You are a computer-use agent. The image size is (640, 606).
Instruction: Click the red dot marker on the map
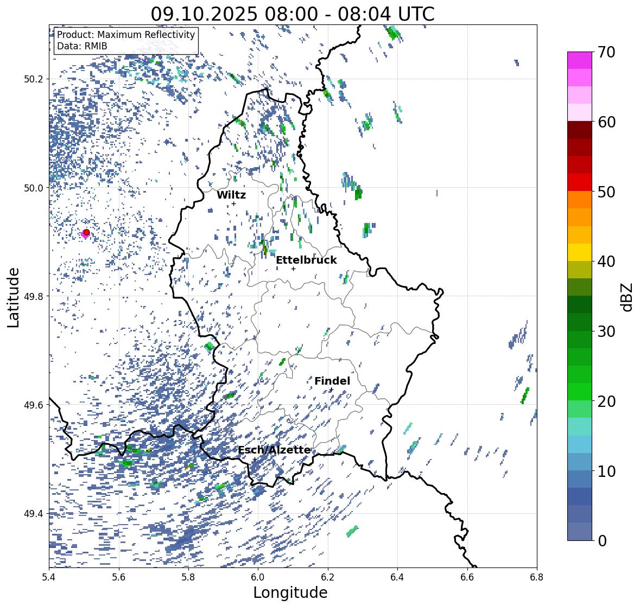click(86, 232)
